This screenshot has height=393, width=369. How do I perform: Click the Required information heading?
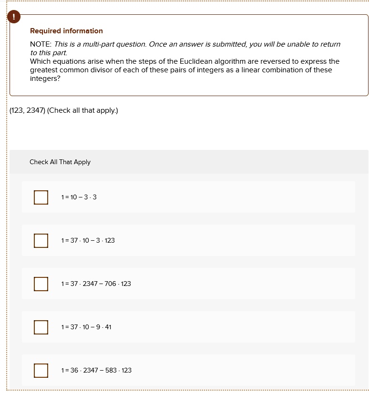[66, 31]
